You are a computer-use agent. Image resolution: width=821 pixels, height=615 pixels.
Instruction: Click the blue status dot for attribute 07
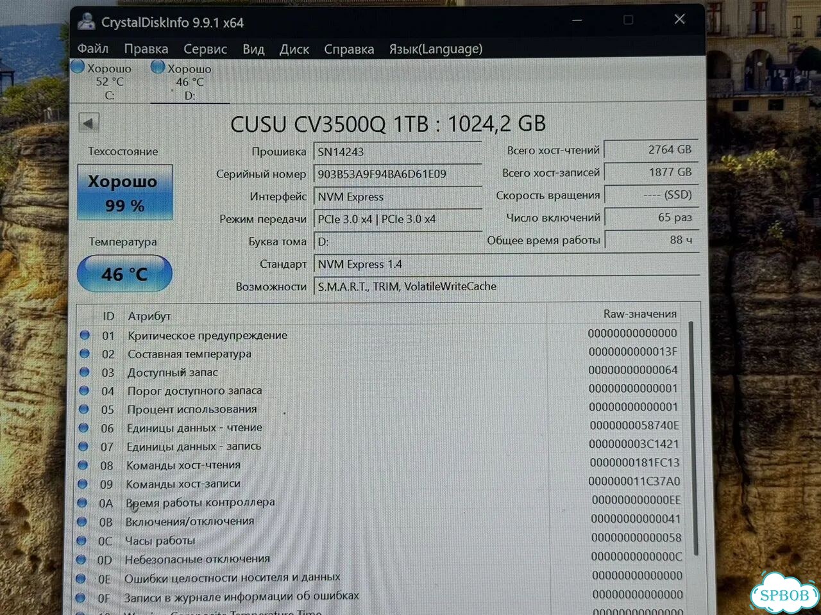tap(83, 446)
